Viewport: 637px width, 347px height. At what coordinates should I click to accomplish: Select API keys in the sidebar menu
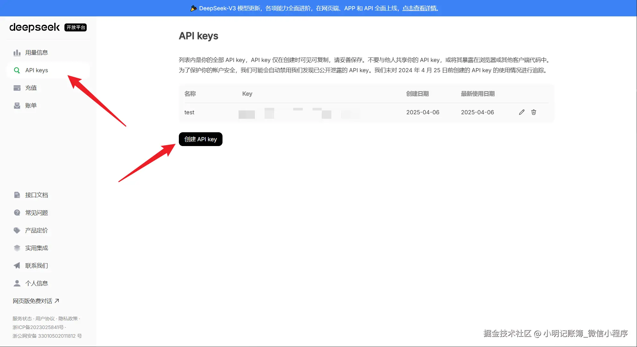(37, 70)
